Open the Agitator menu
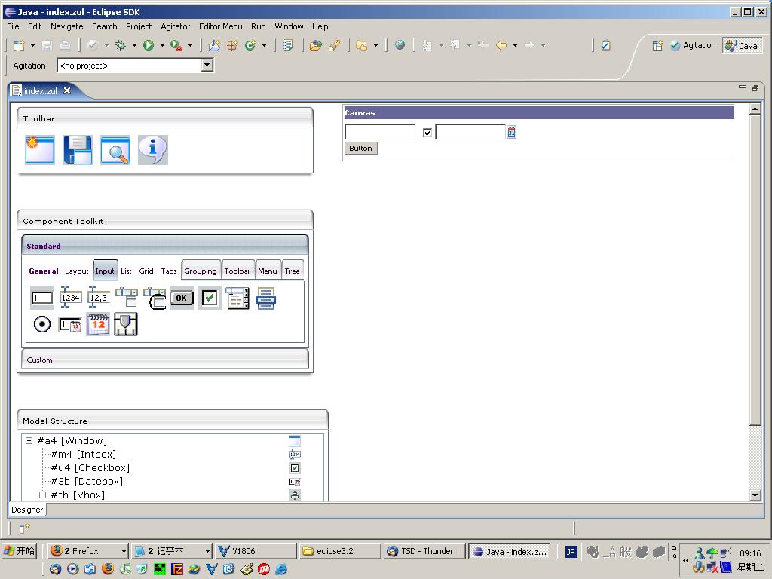Image resolution: width=772 pixels, height=579 pixels. click(x=175, y=26)
